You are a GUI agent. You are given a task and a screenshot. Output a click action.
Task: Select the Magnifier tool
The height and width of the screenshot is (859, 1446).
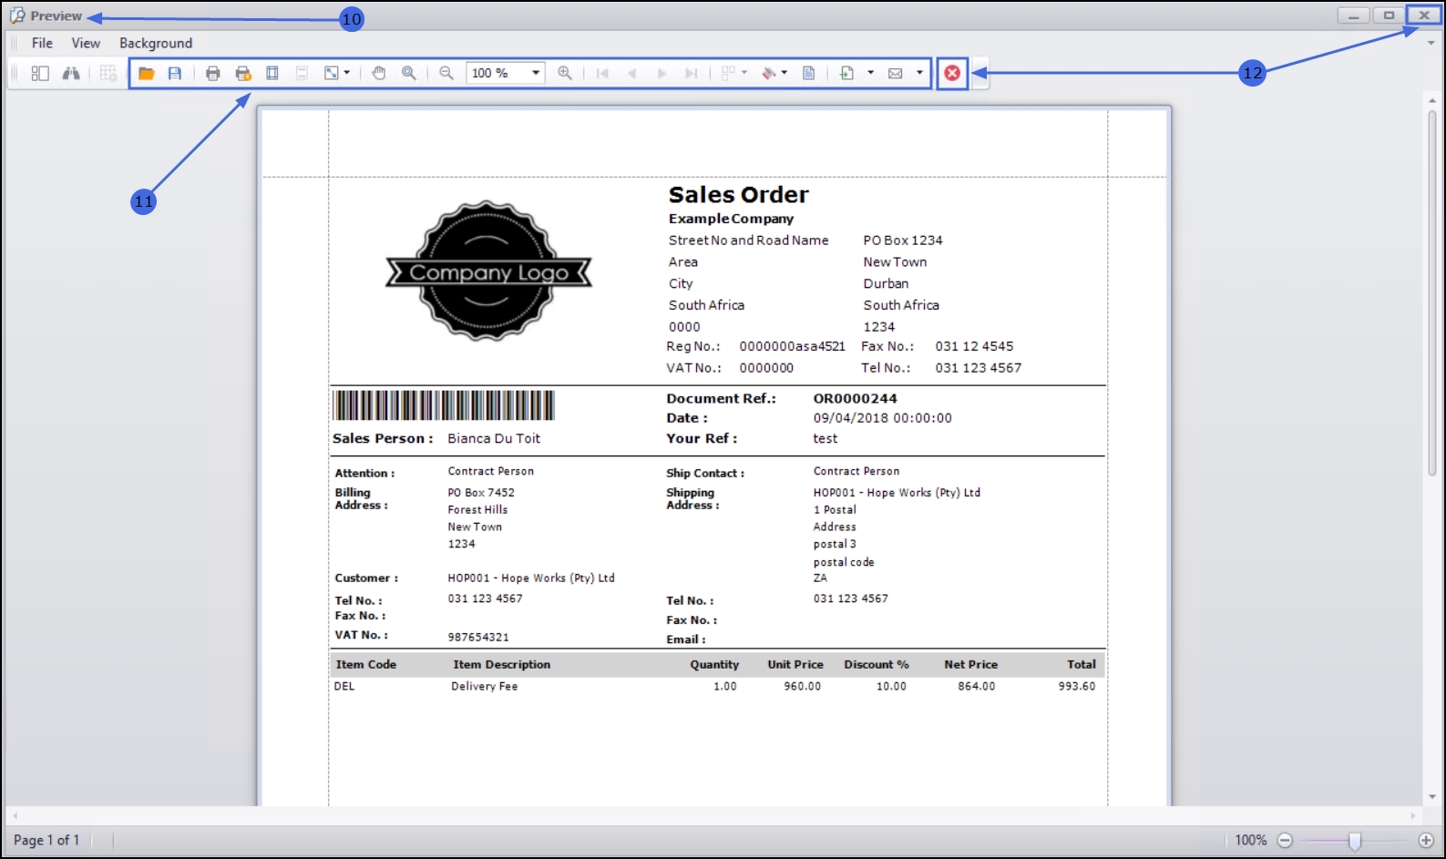coord(409,73)
